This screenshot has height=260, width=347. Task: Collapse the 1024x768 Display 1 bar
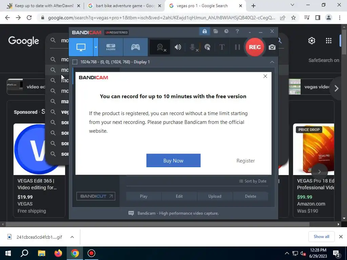point(272,62)
